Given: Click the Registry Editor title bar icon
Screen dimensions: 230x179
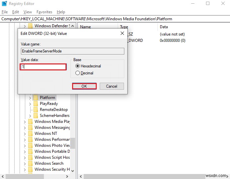Looking at the screenshot, I should [x=4, y=4].
